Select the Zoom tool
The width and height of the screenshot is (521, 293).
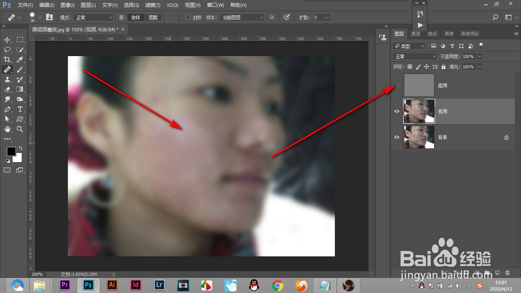tap(20, 129)
